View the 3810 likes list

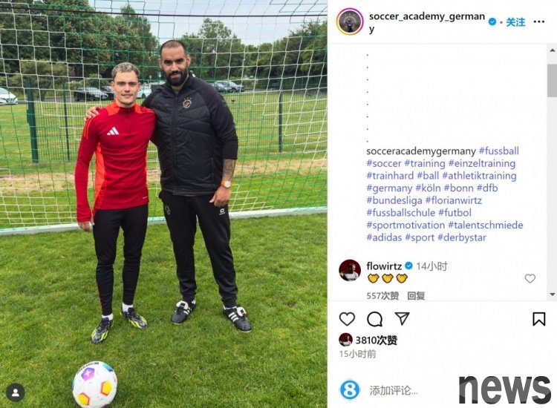pos(377,340)
